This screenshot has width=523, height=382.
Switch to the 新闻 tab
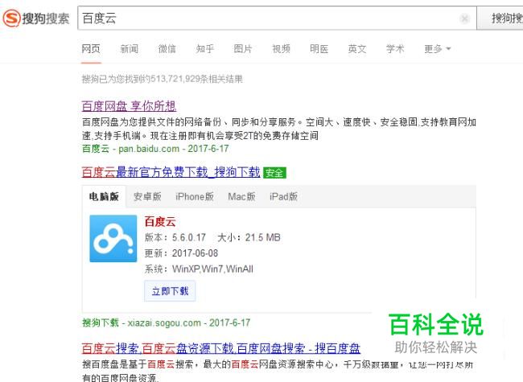(x=129, y=49)
